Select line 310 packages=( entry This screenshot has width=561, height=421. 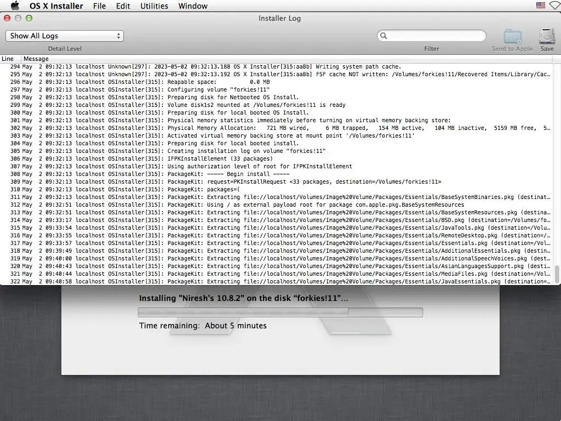276,189
